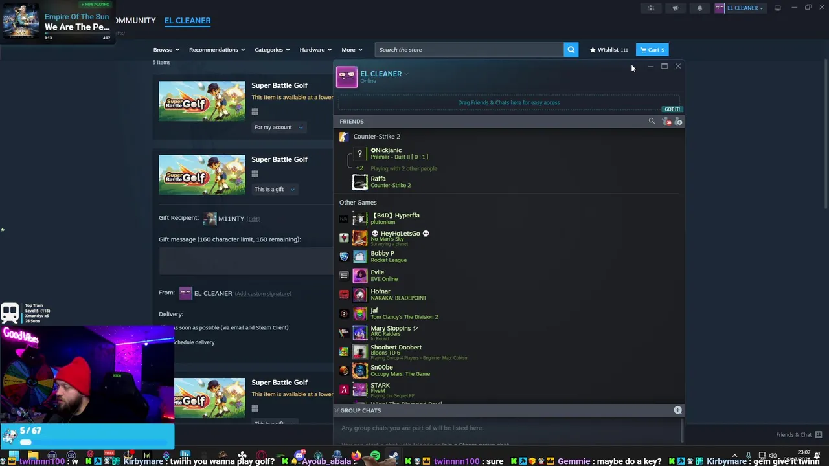This screenshot has height=466, width=829.
Task: Select friend [B4D] Hyperffa playing plutonium
Action: [396, 215]
